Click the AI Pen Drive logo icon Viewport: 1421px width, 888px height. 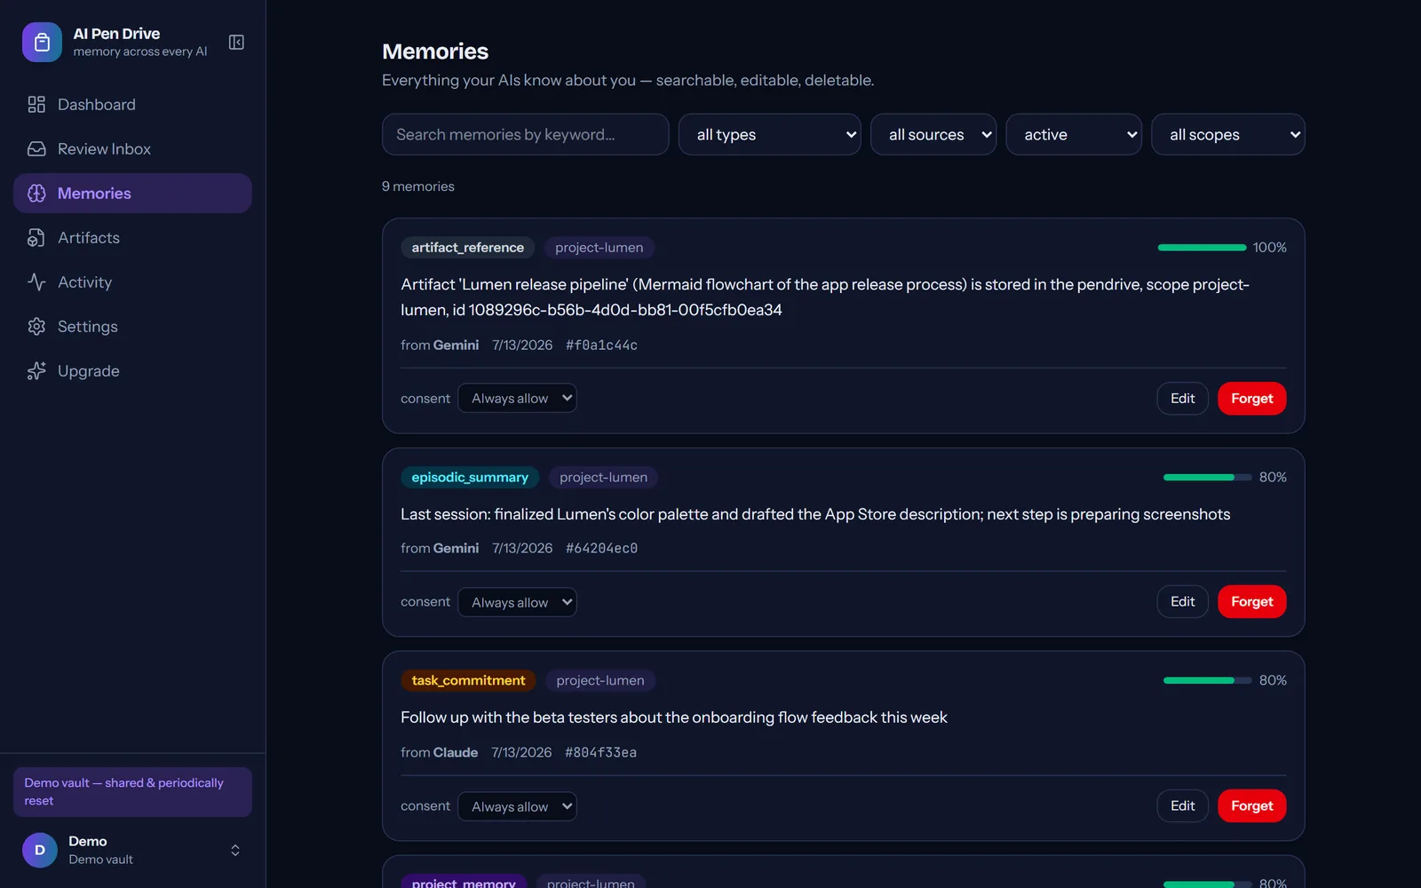point(42,42)
